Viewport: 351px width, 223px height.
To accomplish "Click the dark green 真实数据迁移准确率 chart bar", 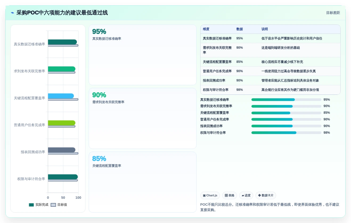I will click(x=62, y=42).
